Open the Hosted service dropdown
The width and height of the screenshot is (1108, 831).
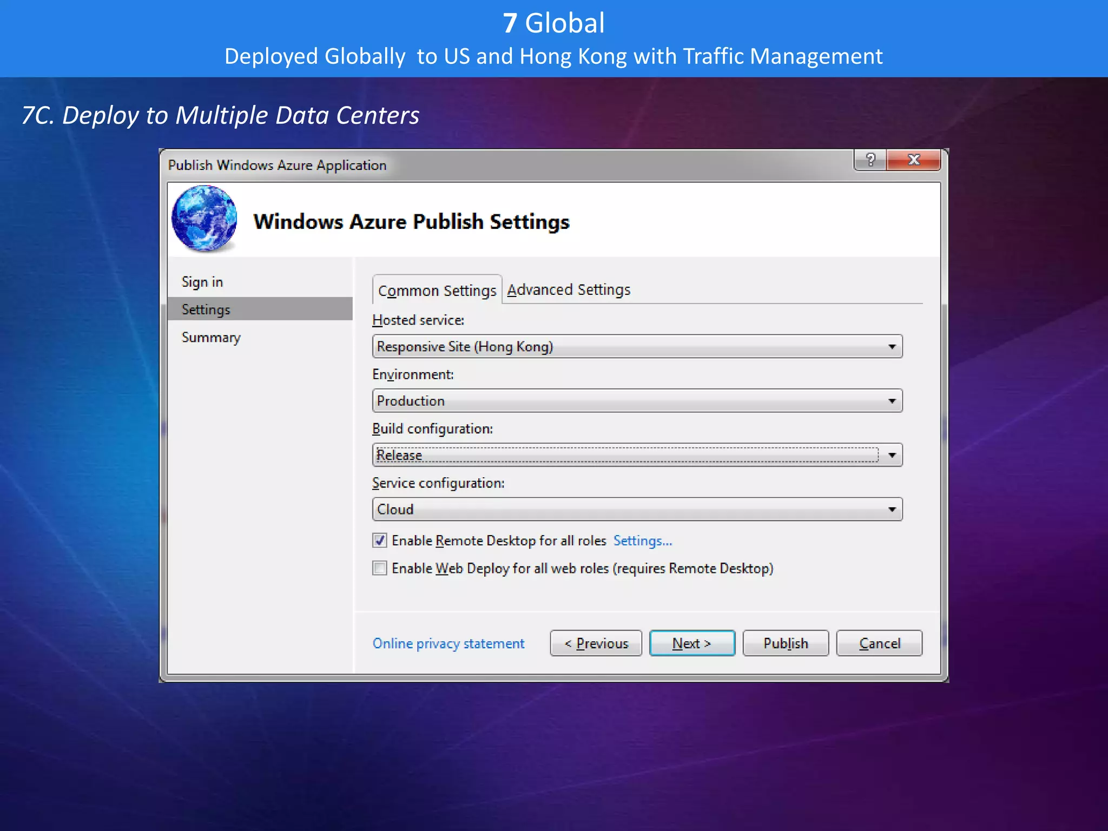pyautogui.click(x=637, y=346)
